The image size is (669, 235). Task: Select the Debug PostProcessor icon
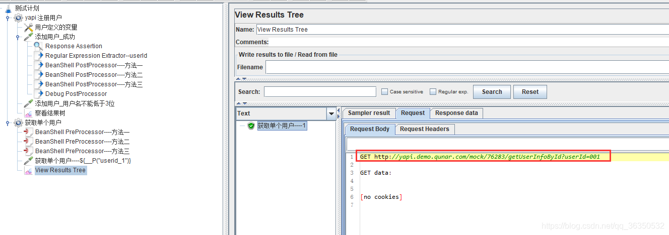[38, 94]
